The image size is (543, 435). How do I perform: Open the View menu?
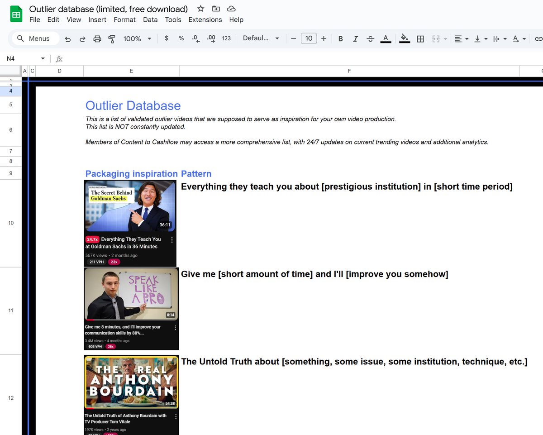74,19
